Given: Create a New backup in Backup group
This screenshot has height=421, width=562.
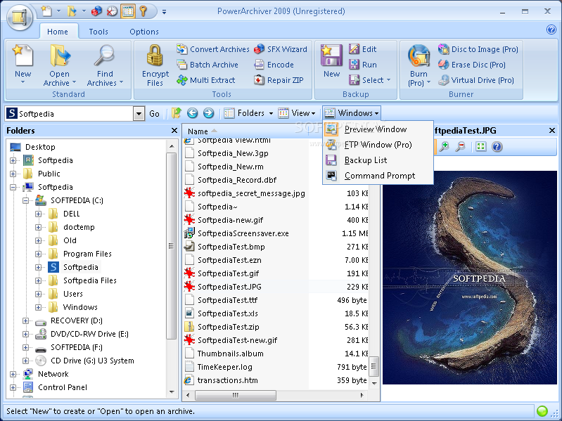Looking at the screenshot, I should pyautogui.click(x=331, y=61).
